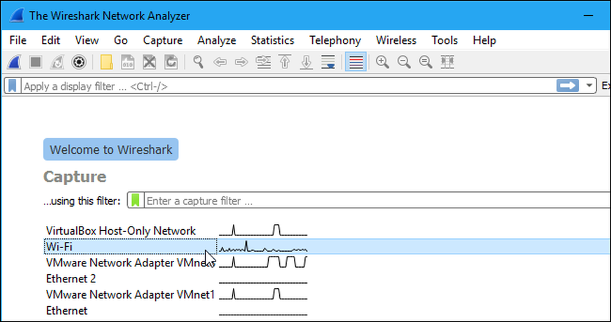Expand the display filter history dropdown
611x322 pixels.
coord(589,86)
